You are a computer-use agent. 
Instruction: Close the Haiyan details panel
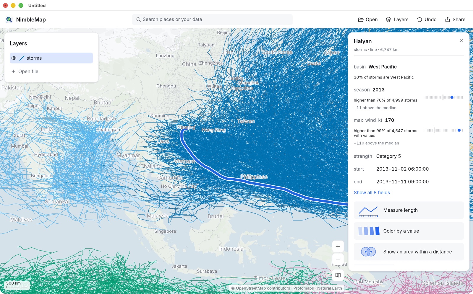pyautogui.click(x=461, y=40)
